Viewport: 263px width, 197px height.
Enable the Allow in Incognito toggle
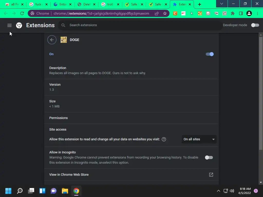pos(209,157)
